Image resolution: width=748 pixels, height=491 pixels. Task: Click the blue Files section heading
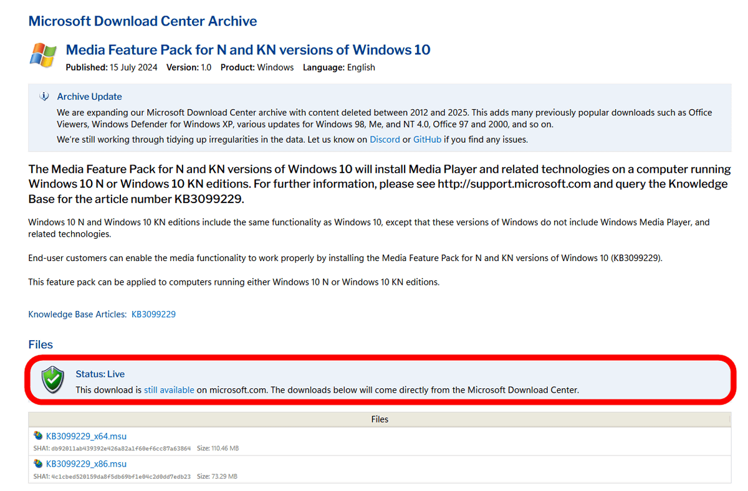pos(41,345)
